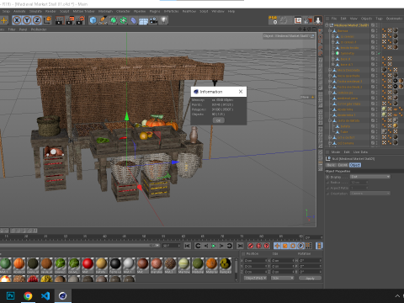Select the white material swatch
This screenshot has width=404, height=303.
point(129,265)
